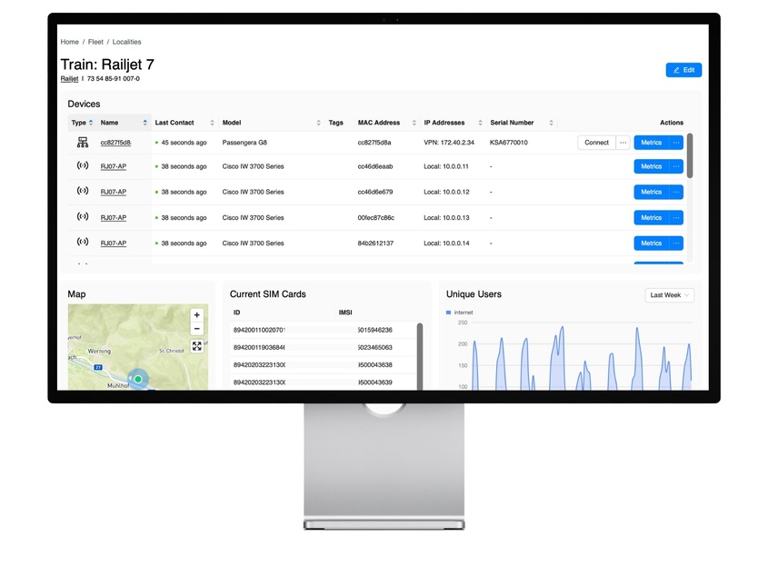
Task: Zoom out on the map
Action: 197,329
